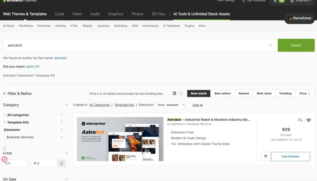
Task: Select Elementor in the subnav
Action: [44, 26]
